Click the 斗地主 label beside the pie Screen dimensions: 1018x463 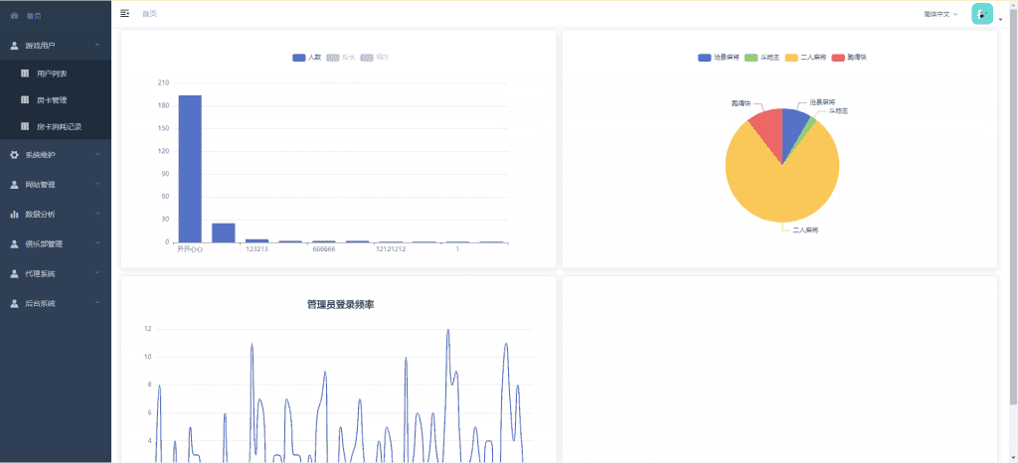pyautogui.click(x=838, y=111)
